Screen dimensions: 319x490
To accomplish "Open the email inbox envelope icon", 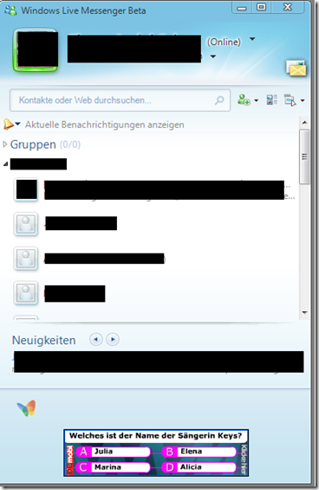I will (296, 68).
